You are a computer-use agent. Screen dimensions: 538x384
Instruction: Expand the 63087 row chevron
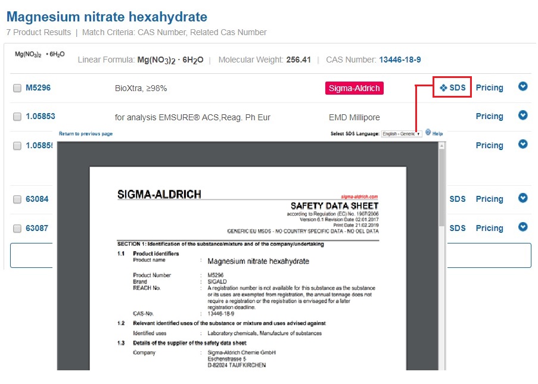pos(523,227)
